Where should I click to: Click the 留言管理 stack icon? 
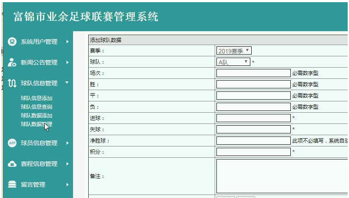[x=12, y=185]
